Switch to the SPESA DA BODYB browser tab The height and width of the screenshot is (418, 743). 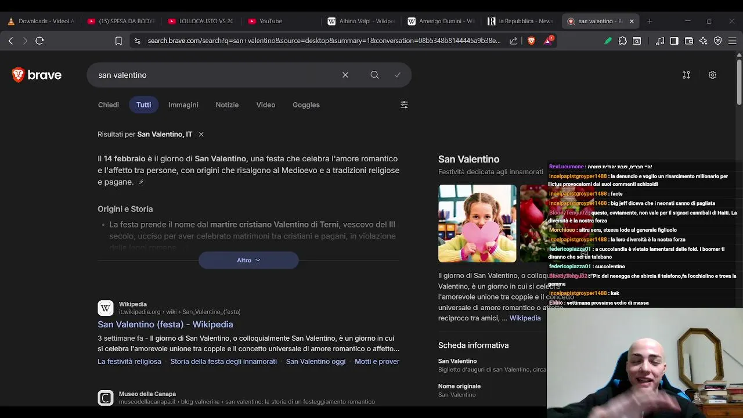(121, 21)
